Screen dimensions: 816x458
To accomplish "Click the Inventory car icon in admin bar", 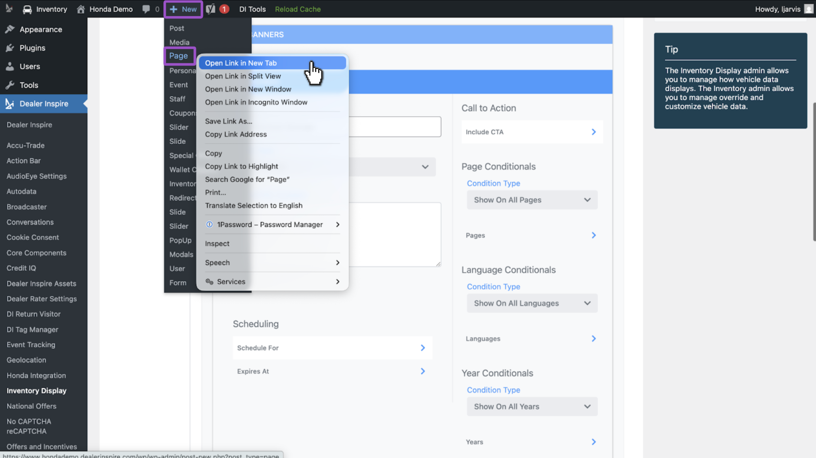I will [x=27, y=9].
